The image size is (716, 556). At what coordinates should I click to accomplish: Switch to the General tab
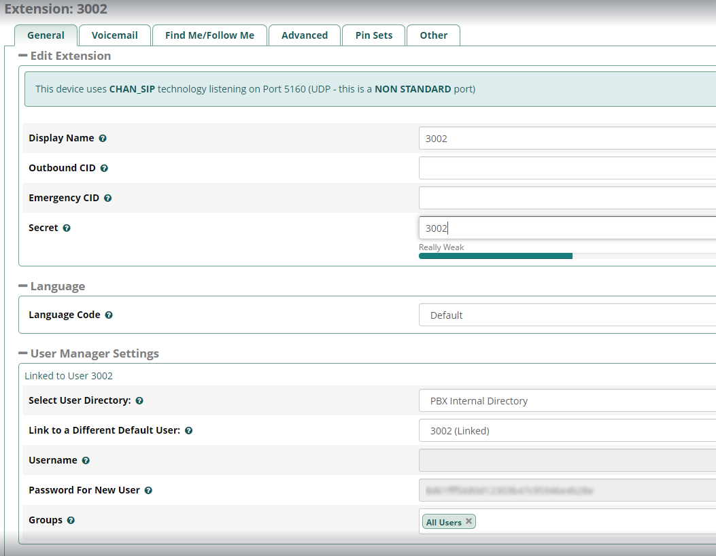(x=46, y=35)
